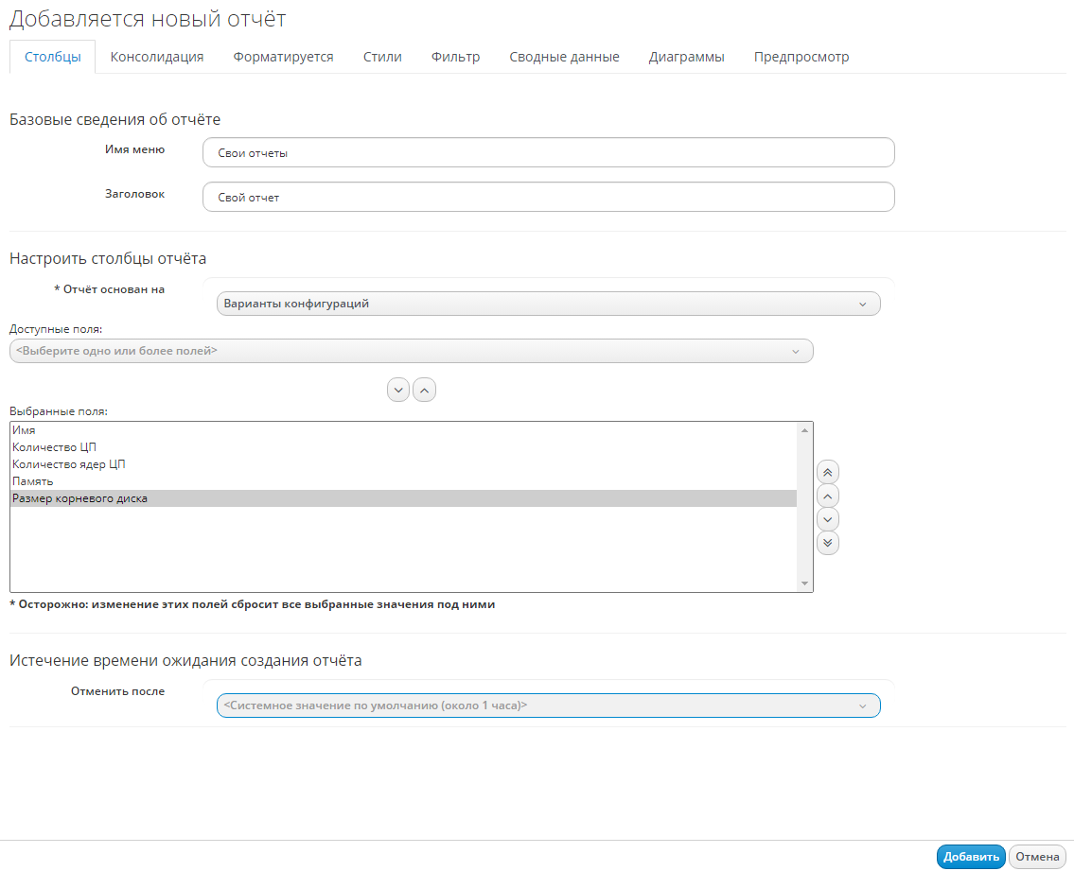
Task: Open 'Отчёт основан на' dropdown
Action: (548, 304)
